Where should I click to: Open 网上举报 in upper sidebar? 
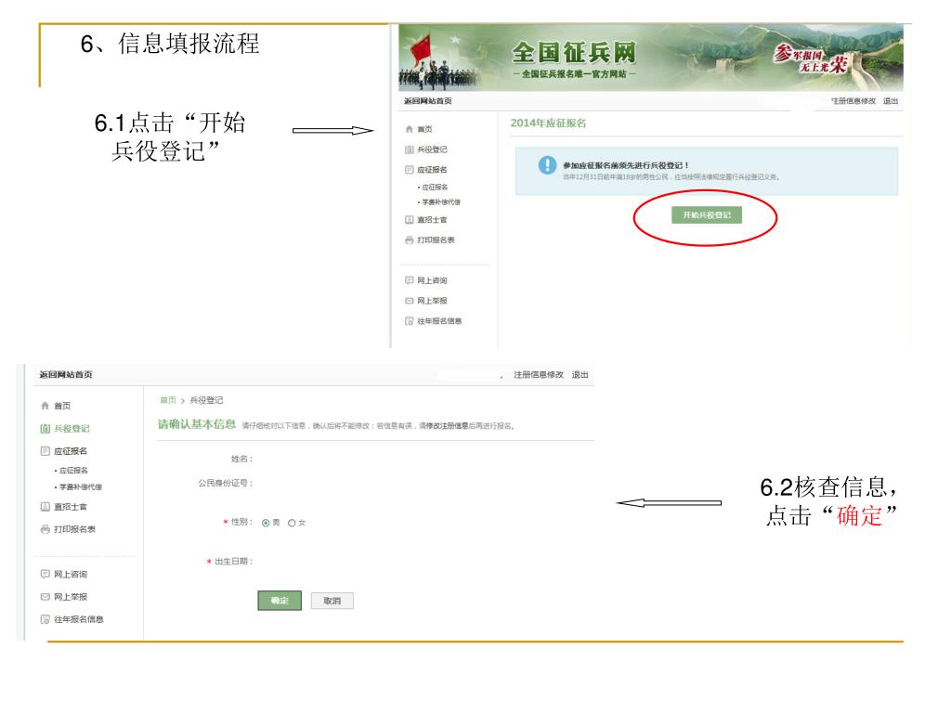point(432,301)
